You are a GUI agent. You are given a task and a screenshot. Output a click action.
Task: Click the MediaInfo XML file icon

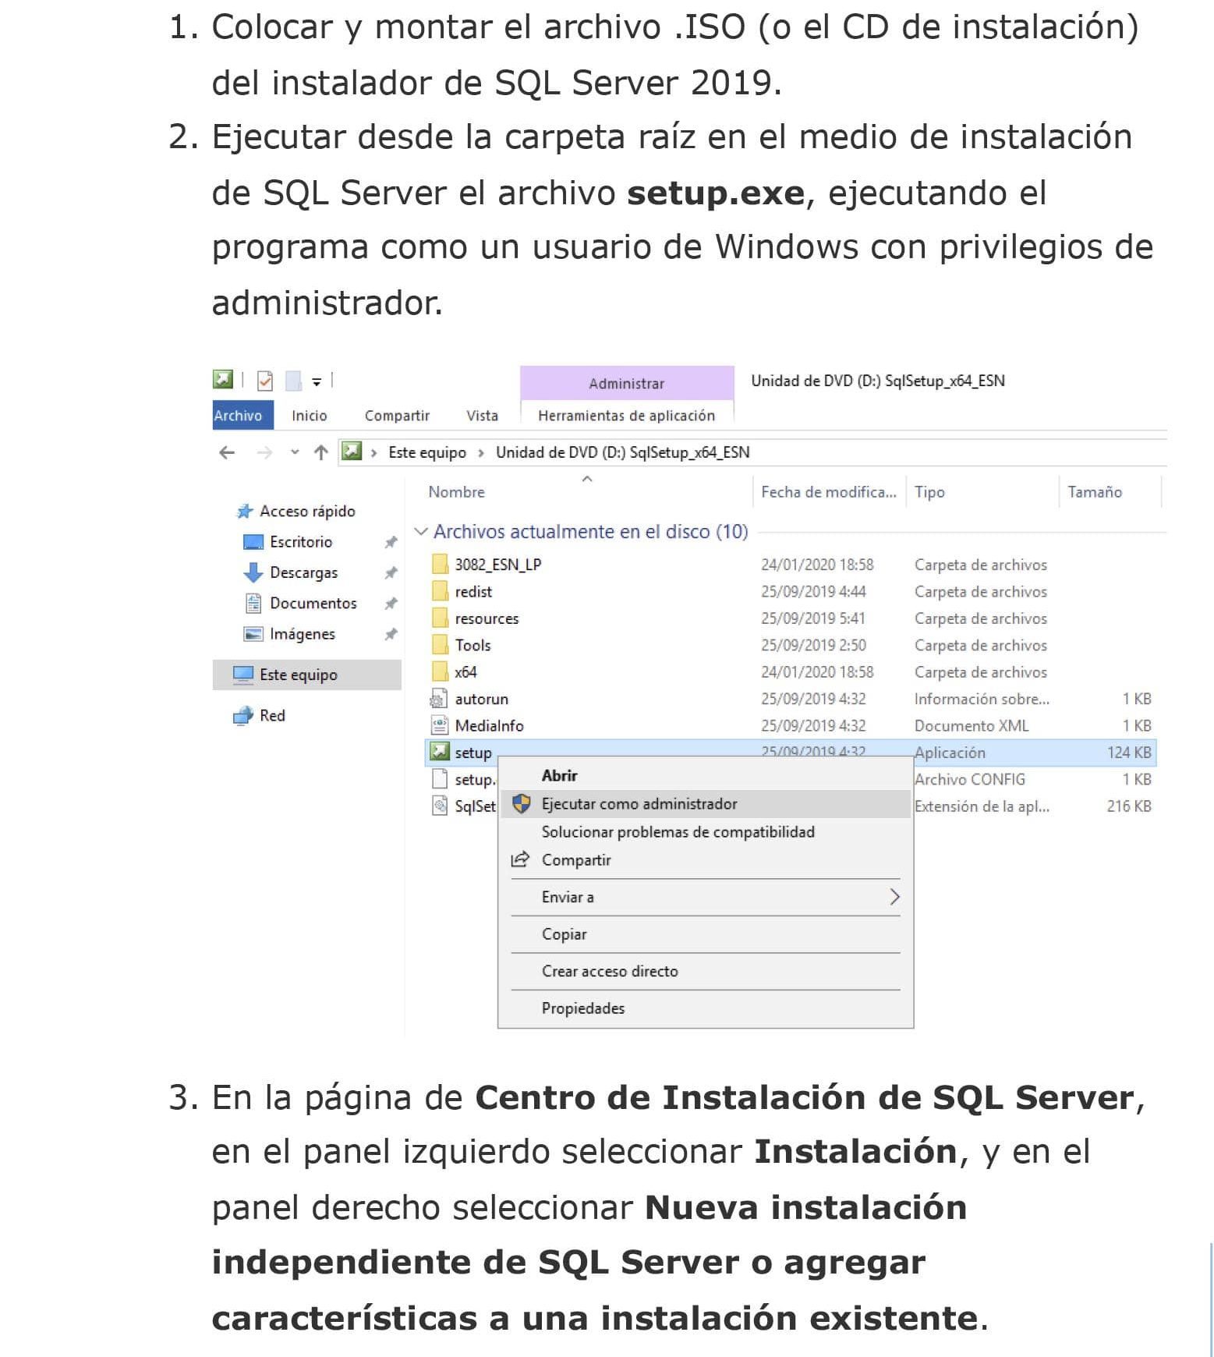(x=440, y=725)
